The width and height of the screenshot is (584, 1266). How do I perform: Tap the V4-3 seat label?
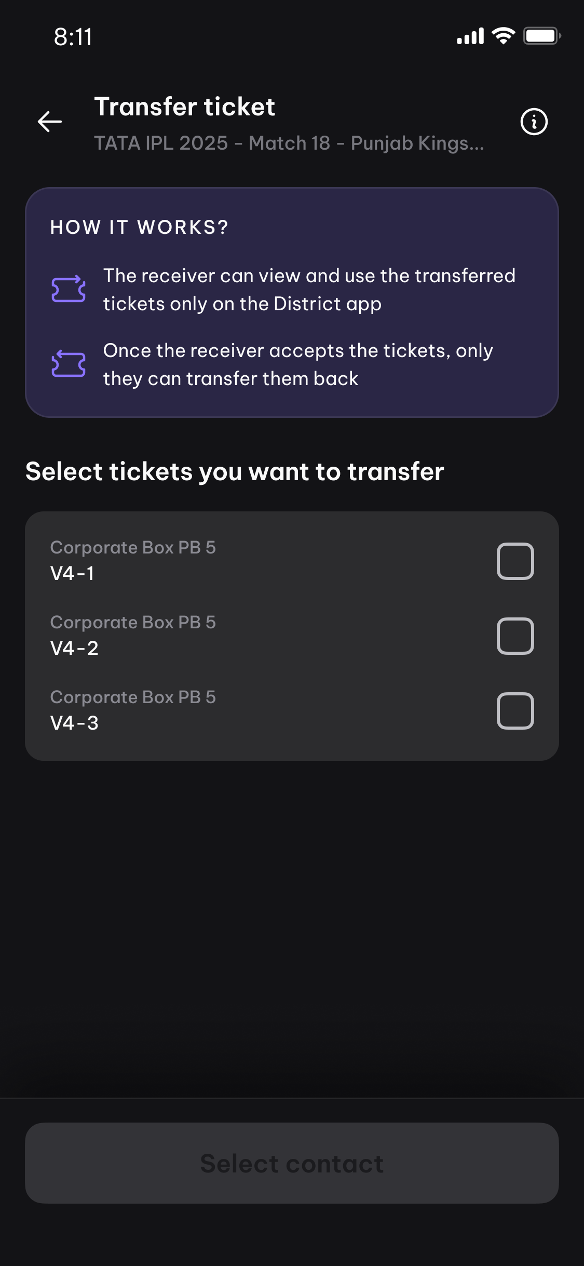coord(74,723)
